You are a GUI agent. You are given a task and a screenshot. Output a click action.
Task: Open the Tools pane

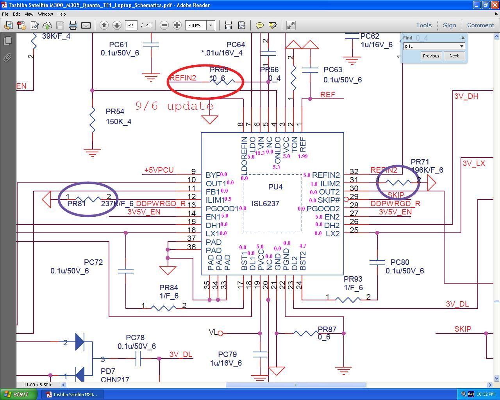coord(424,25)
